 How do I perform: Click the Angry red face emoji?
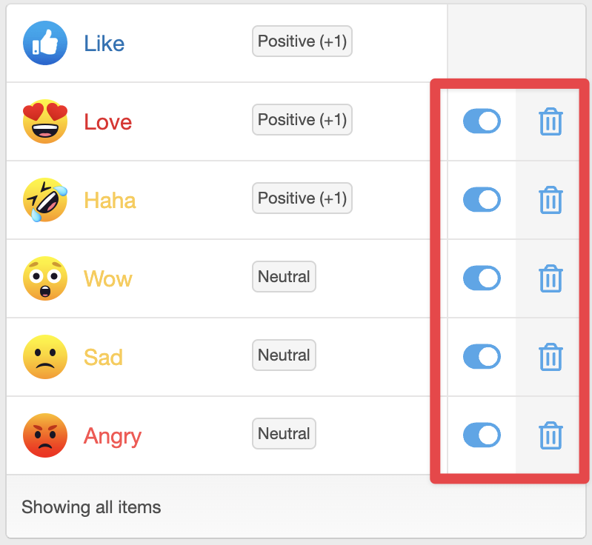click(x=45, y=435)
